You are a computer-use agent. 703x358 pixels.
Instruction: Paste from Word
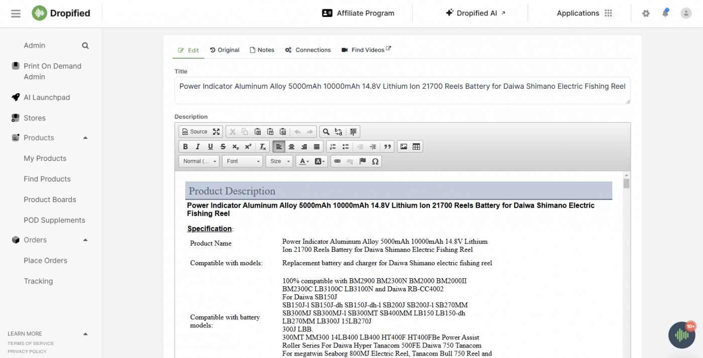(x=283, y=132)
